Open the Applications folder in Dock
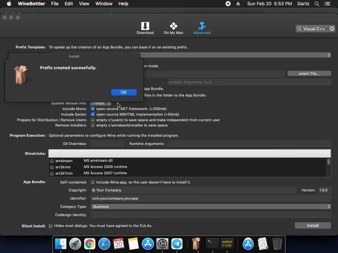This screenshot has width=338, height=253. click(248, 244)
